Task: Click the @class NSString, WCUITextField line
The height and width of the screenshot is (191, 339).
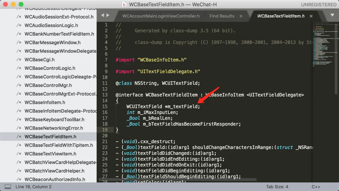Action: click(158, 83)
